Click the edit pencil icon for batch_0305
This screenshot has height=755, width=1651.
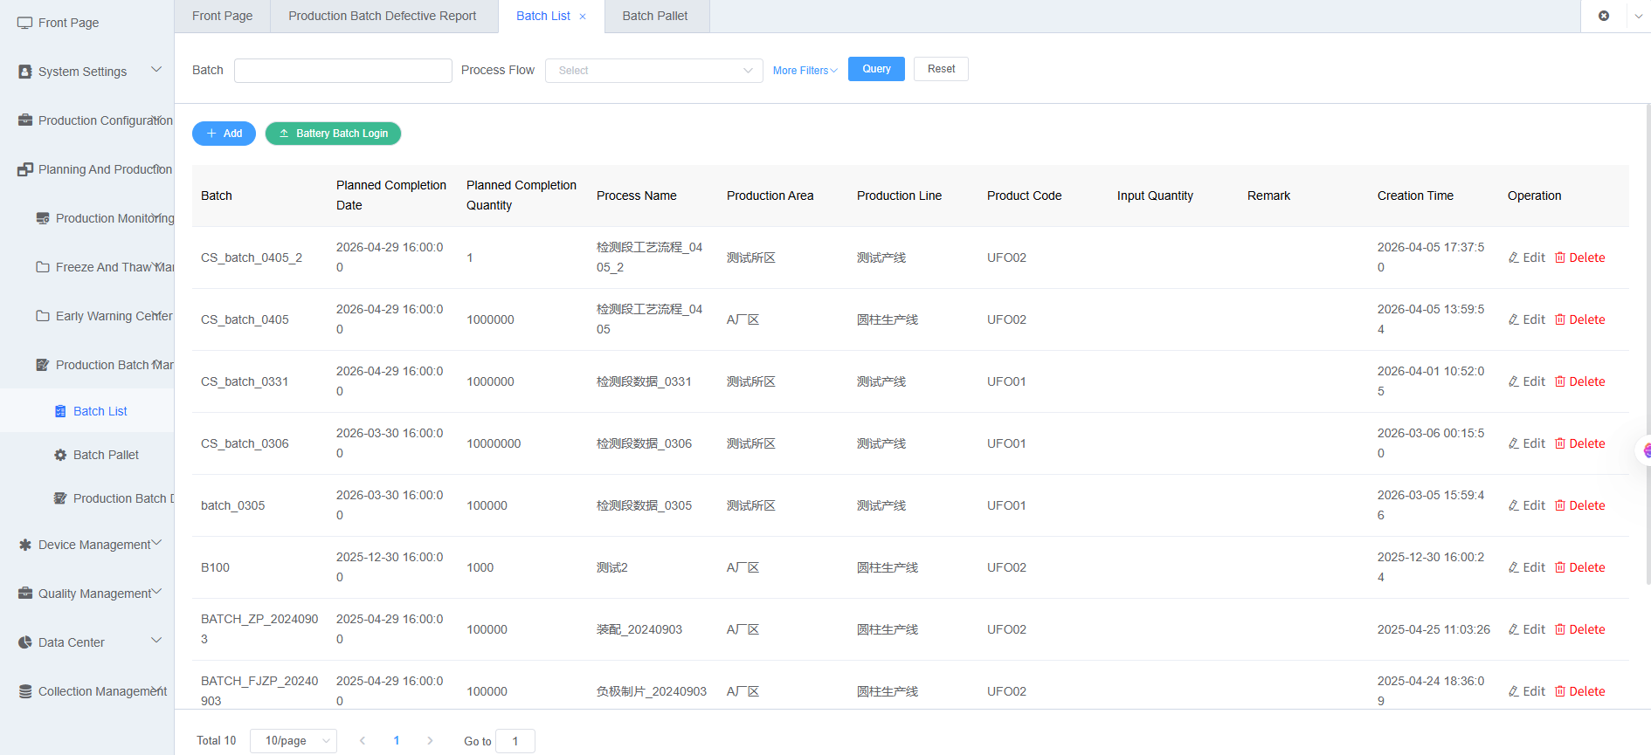tap(1514, 505)
